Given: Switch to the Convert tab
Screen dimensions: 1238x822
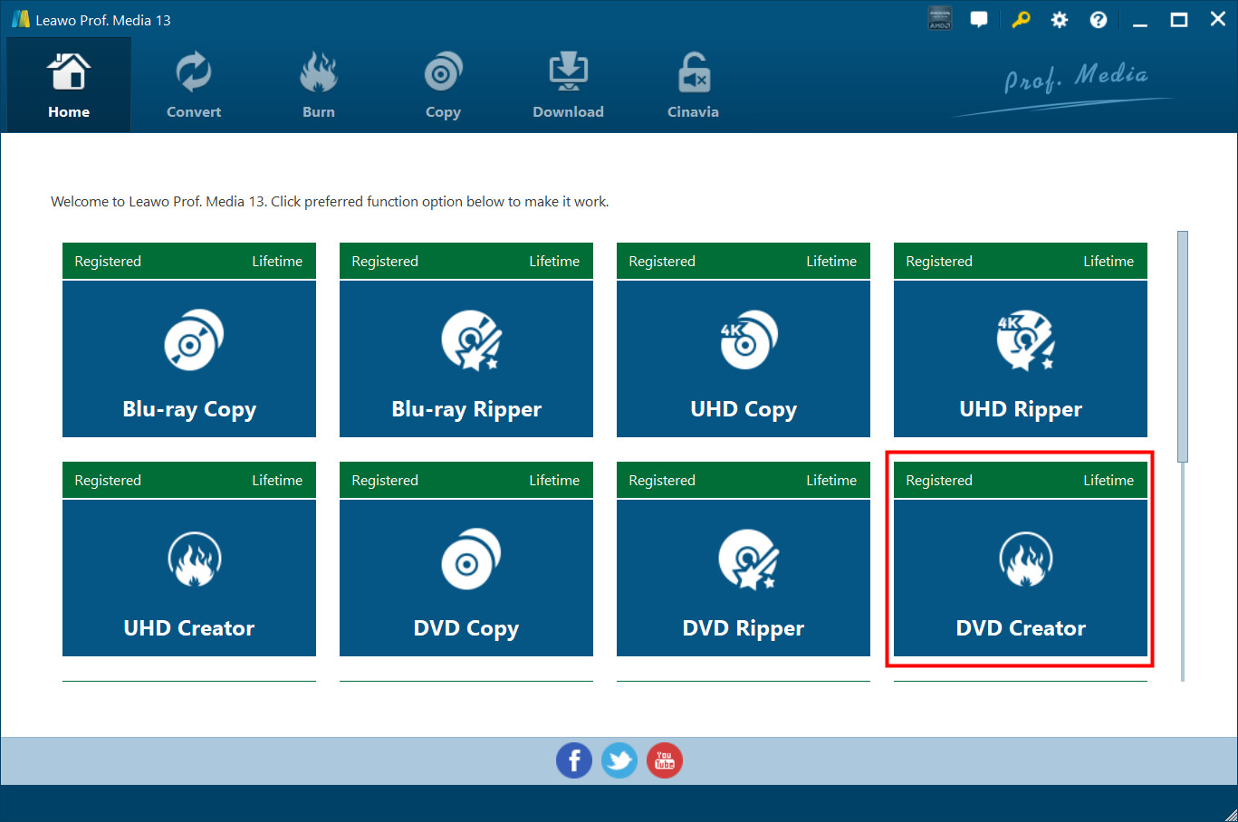Looking at the screenshot, I should [194, 87].
